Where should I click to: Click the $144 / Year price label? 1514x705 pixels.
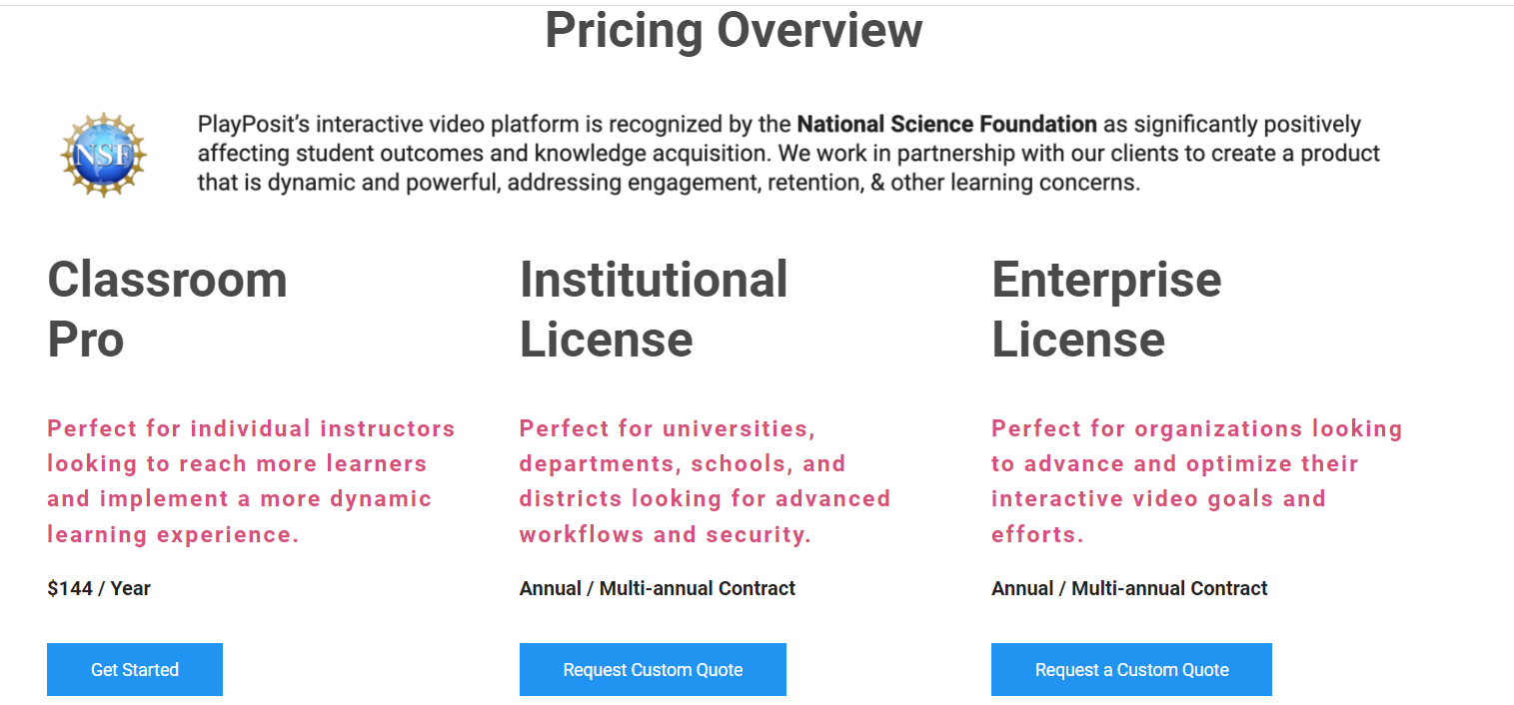click(99, 588)
